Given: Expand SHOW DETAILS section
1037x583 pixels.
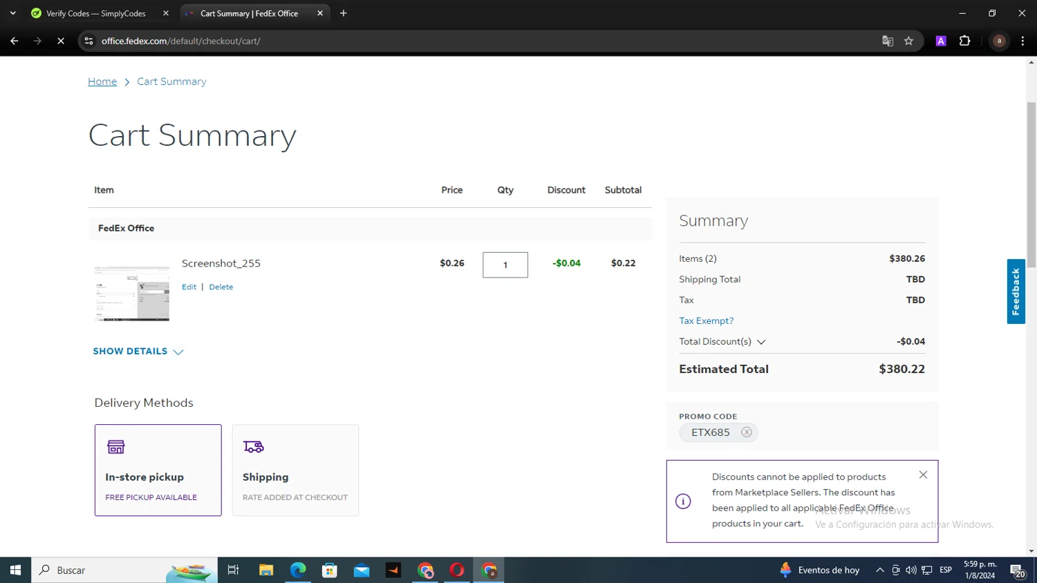Looking at the screenshot, I should pyautogui.click(x=138, y=352).
